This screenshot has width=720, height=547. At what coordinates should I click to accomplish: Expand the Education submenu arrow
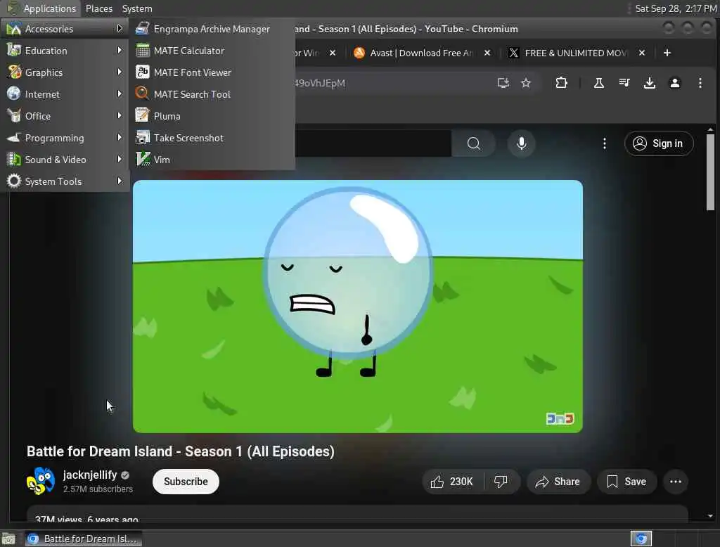(120, 50)
